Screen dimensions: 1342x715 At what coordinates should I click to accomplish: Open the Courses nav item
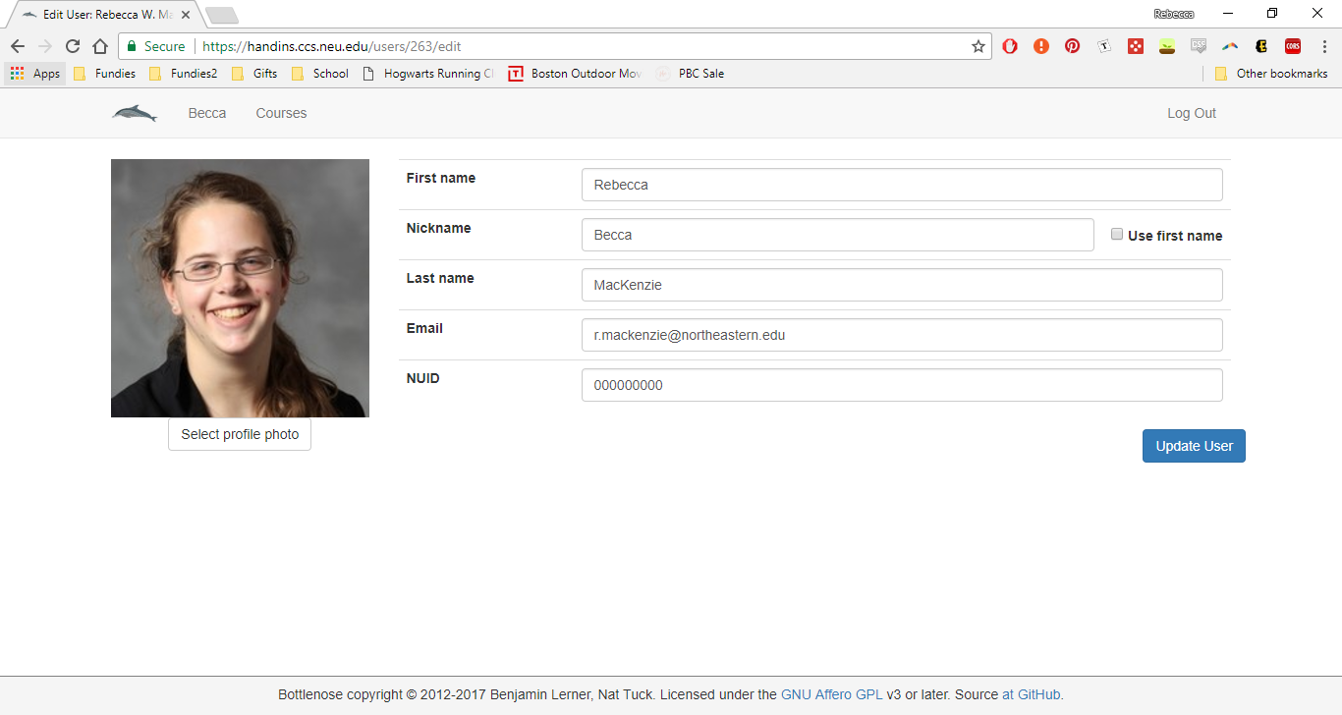click(281, 114)
